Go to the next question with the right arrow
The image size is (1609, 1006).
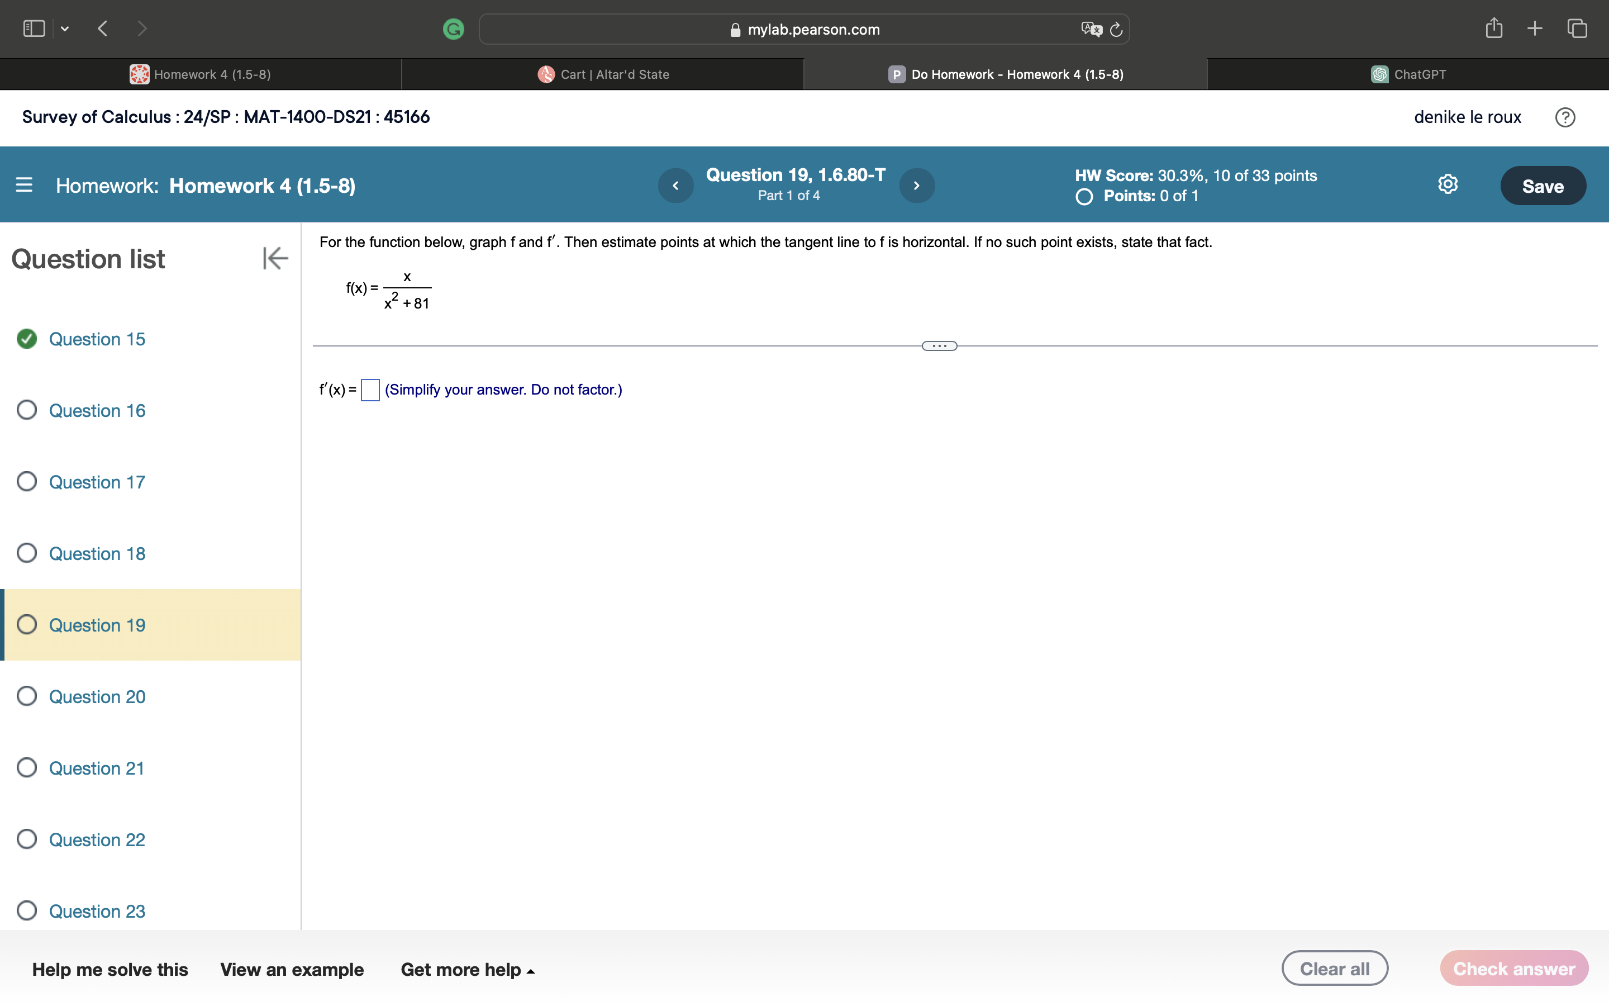point(916,185)
